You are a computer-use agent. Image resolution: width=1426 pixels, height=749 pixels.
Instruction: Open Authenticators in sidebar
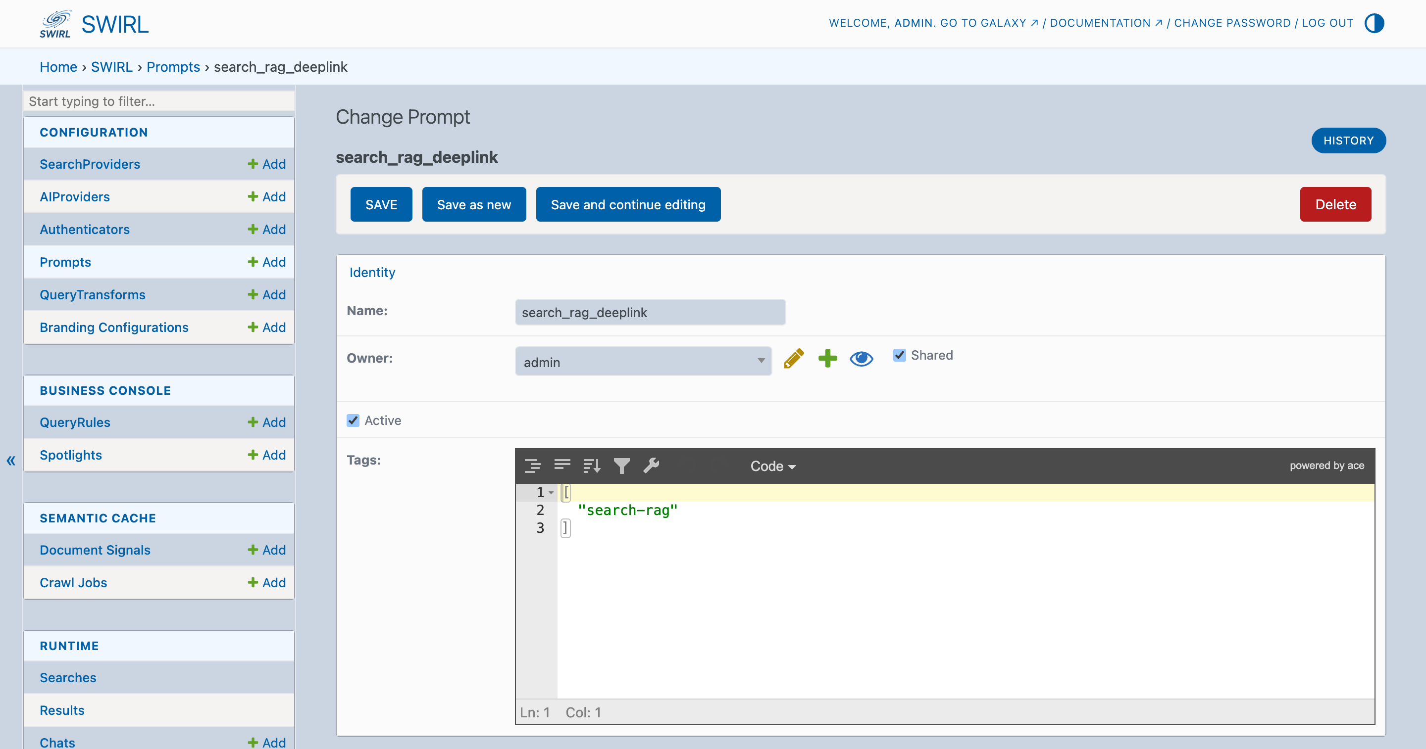click(85, 230)
